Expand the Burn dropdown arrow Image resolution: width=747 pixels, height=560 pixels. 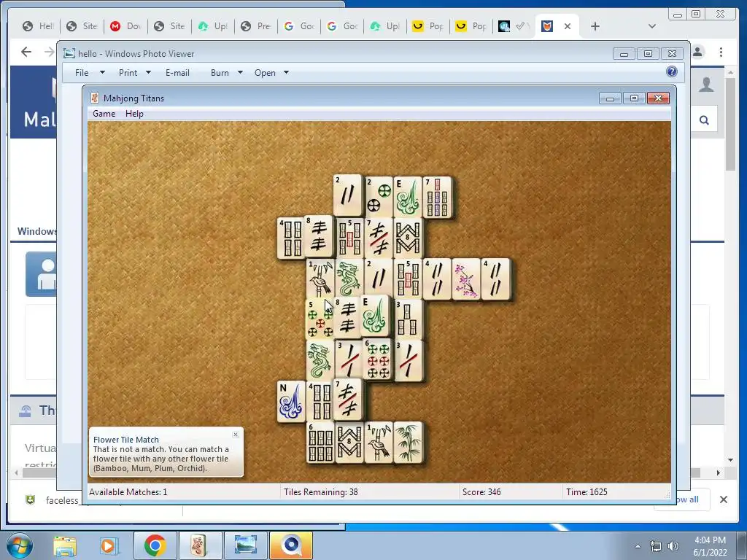tap(240, 72)
